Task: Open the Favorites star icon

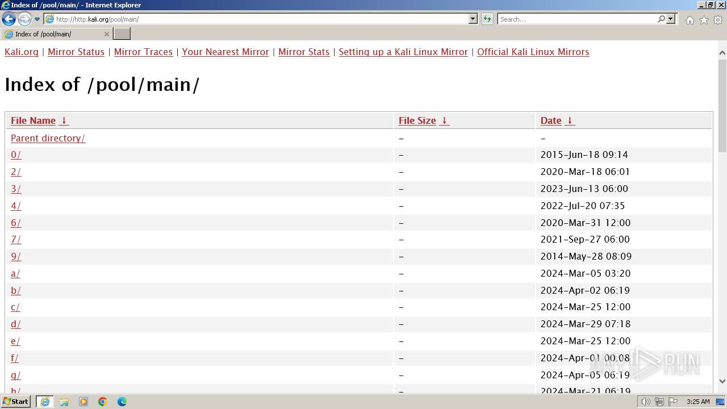Action: (704, 20)
